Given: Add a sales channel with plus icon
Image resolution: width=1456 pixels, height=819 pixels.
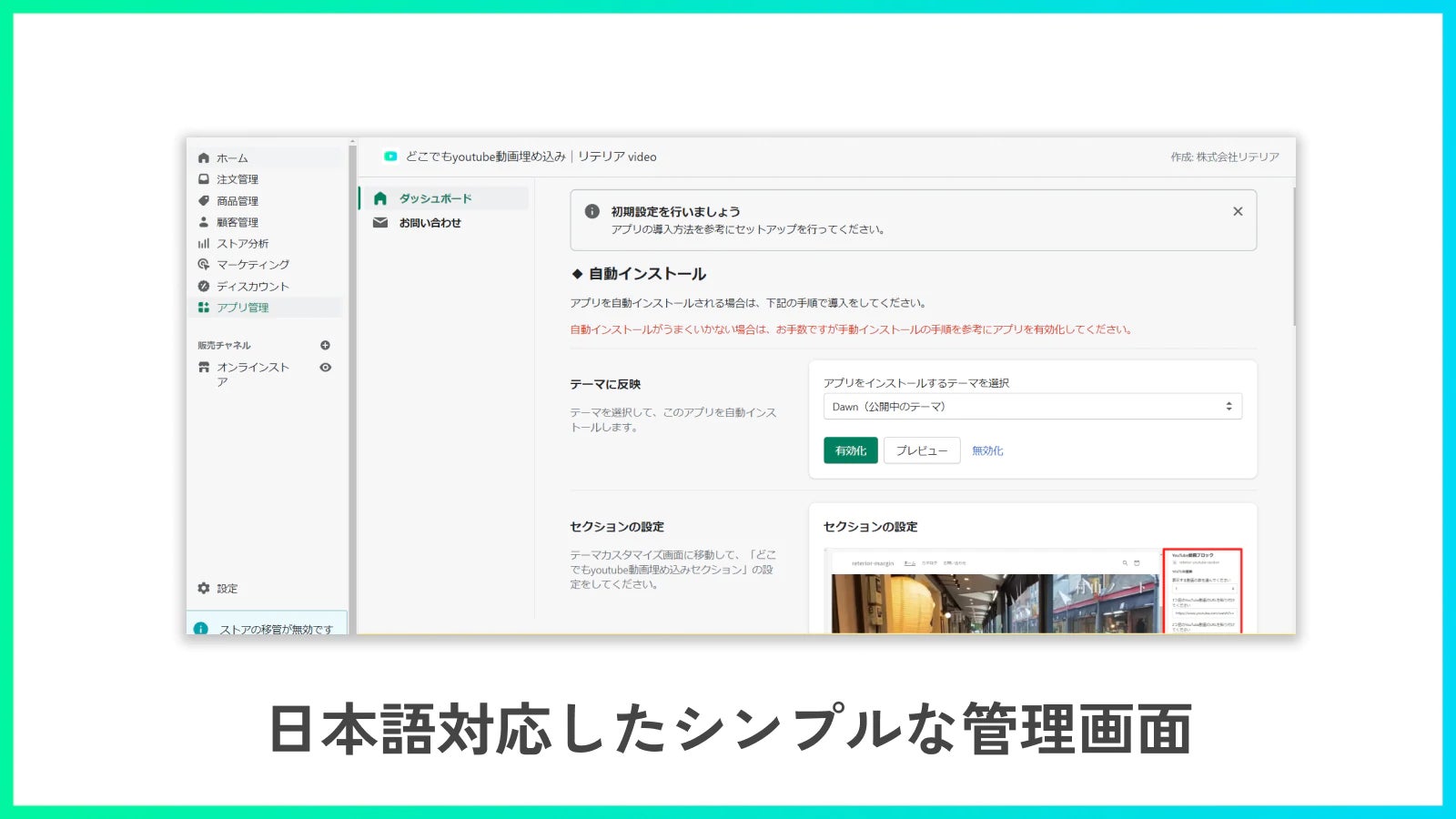Looking at the screenshot, I should click(325, 346).
